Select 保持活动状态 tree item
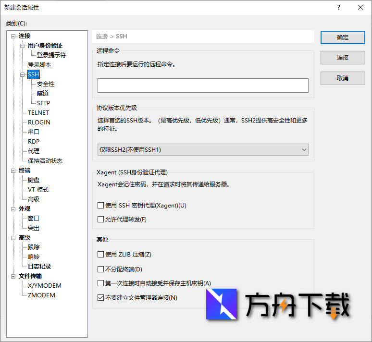372x342 pixels. [x=45, y=161]
